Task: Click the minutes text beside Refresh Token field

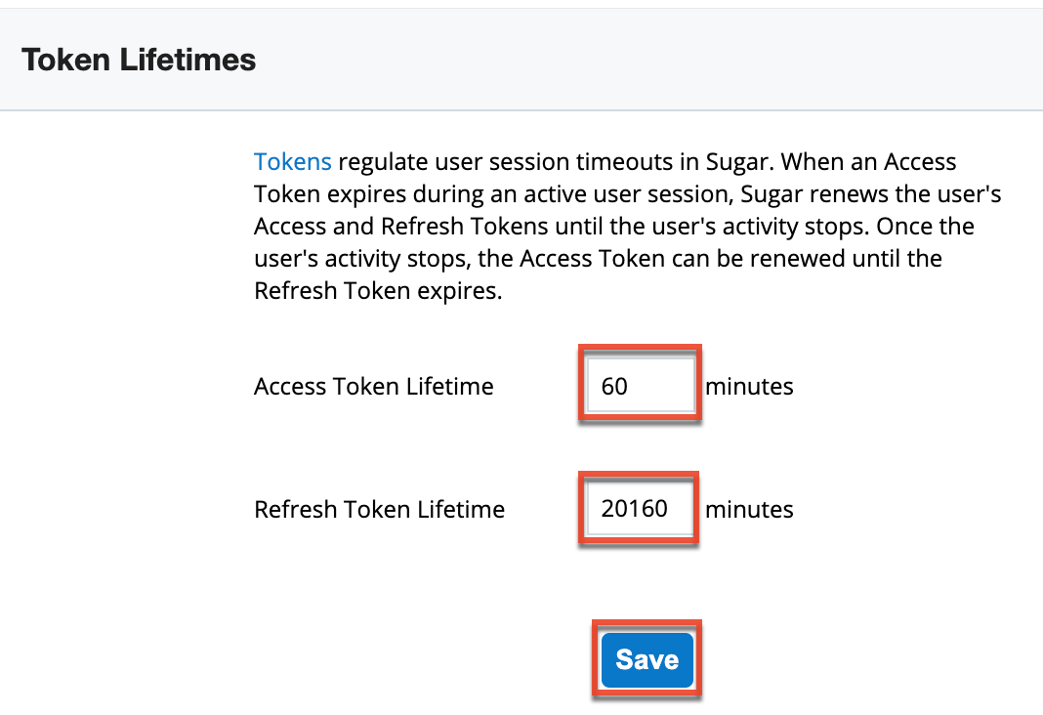Action: (x=749, y=509)
